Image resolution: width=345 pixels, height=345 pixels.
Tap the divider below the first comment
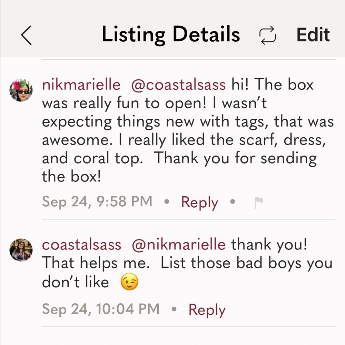click(x=189, y=219)
